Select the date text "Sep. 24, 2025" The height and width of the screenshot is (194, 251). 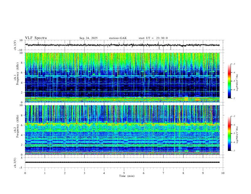88,38
